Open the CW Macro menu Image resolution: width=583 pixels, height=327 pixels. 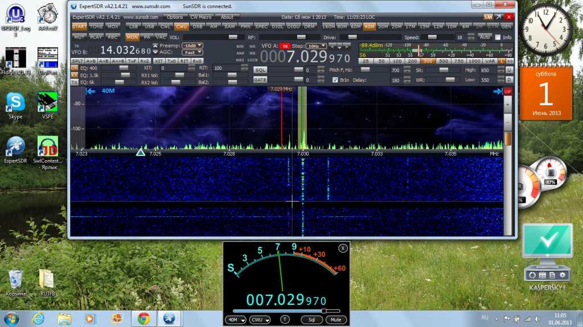pos(201,17)
